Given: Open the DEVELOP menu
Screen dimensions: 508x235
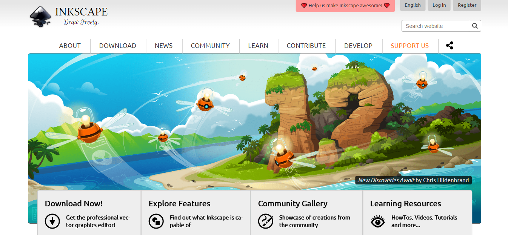Looking at the screenshot, I should coord(358,45).
